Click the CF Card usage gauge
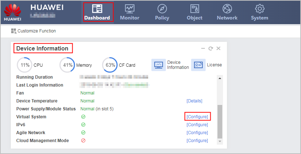Image resolution: width=301 pixels, height=154 pixels. (x=109, y=65)
